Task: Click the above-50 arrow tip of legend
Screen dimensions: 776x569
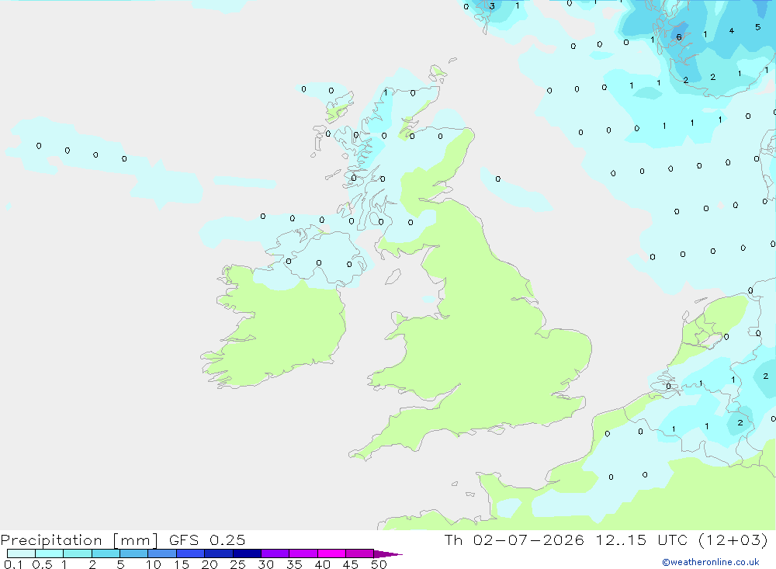Action: [388, 553]
